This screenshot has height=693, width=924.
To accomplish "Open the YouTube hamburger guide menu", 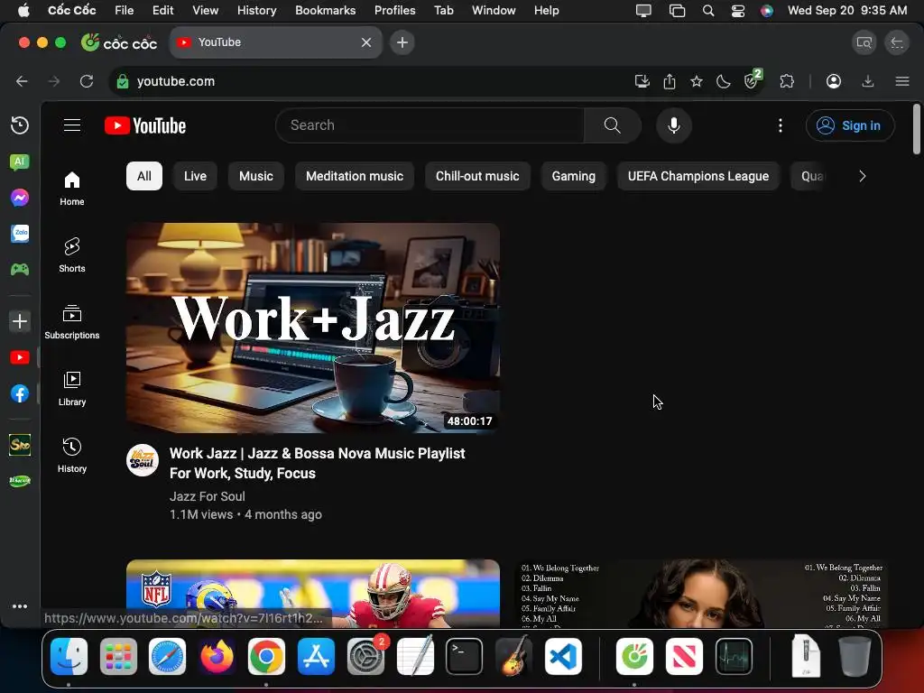I will tap(72, 125).
